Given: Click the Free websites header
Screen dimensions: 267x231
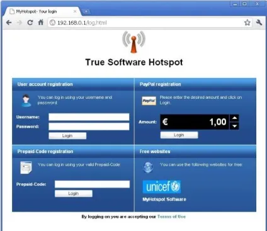Looking at the screenshot, I should 155,152.
